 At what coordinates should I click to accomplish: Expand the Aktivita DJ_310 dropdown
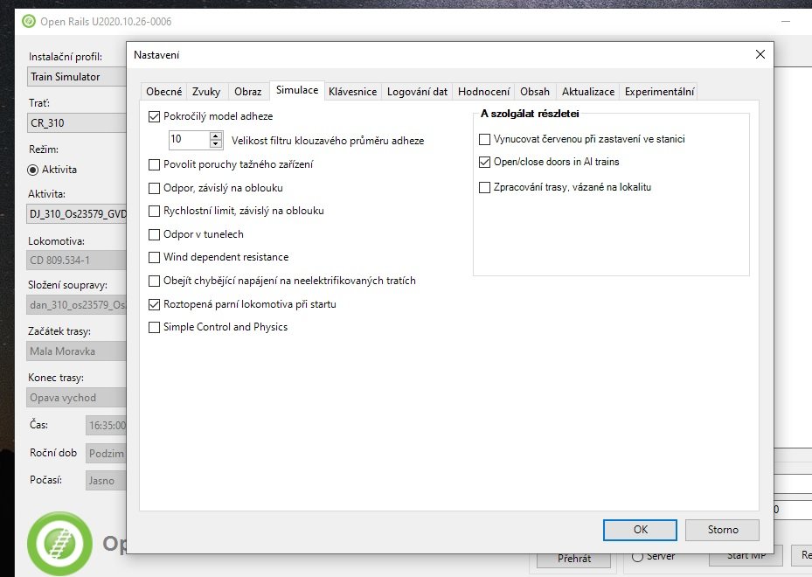point(77,212)
